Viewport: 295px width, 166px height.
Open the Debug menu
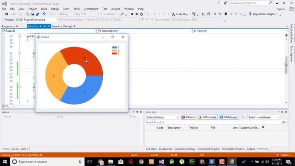click(x=54, y=9)
